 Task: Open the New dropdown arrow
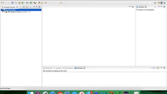(x=4, y=3)
